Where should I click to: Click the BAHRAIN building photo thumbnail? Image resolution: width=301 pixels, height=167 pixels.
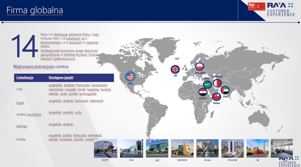tap(182, 148)
